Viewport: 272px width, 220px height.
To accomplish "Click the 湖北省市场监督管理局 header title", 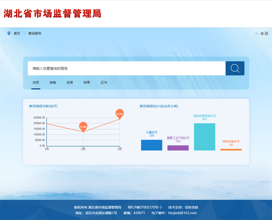I will (52, 14).
